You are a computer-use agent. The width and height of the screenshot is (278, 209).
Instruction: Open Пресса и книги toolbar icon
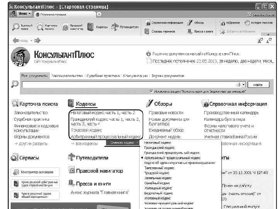(x=190, y=31)
